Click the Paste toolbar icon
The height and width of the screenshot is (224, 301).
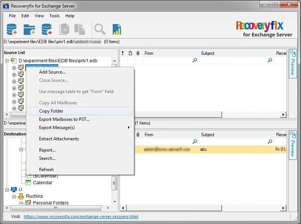[x=80, y=29]
